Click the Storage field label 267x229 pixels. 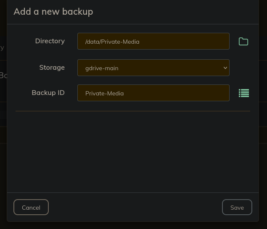point(52,68)
